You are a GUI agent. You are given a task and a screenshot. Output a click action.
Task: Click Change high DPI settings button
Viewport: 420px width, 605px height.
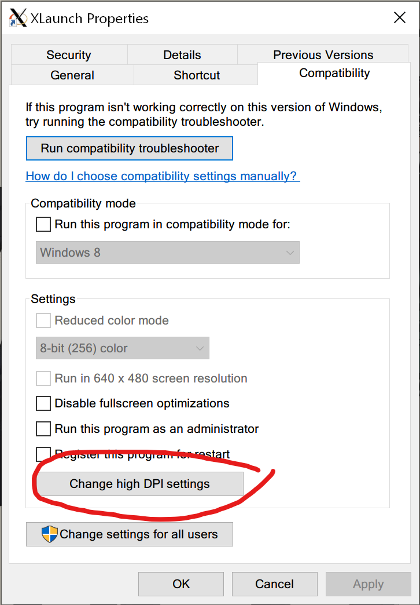139,484
